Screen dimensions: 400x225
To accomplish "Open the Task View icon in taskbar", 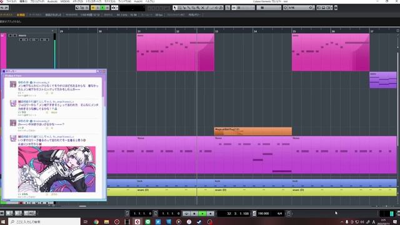I will click(x=86, y=222).
